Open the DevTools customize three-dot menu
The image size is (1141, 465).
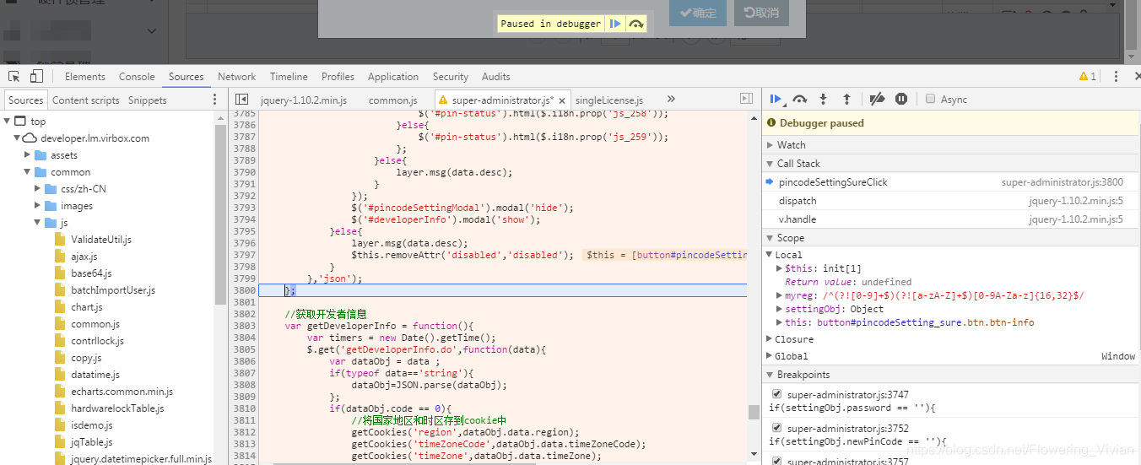pos(1117,77)
